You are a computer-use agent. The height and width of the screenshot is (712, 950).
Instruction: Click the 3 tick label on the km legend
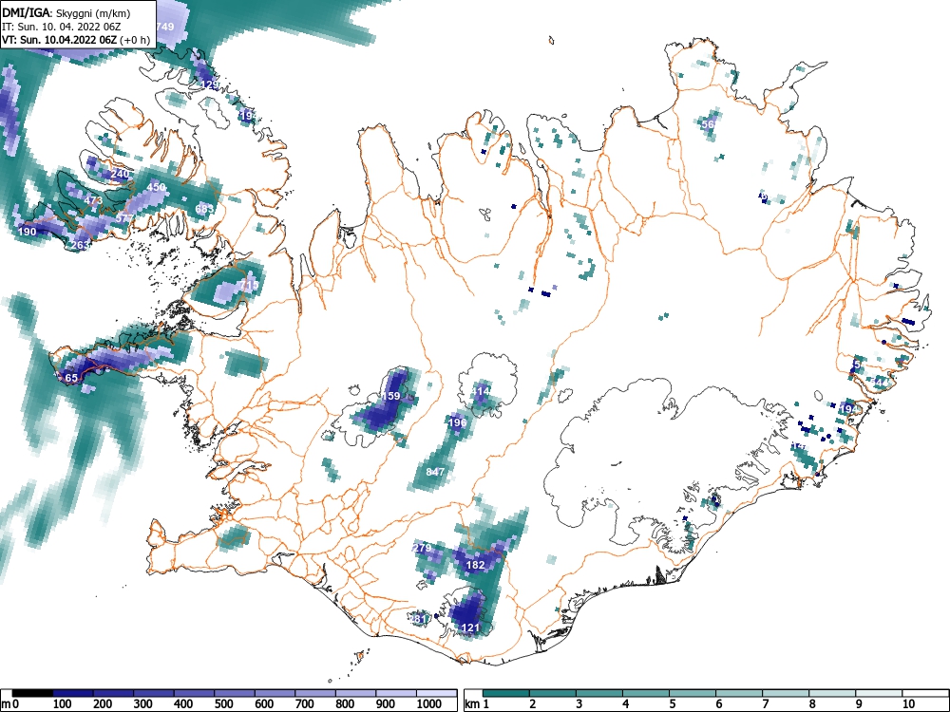click(x=579, y=704)
